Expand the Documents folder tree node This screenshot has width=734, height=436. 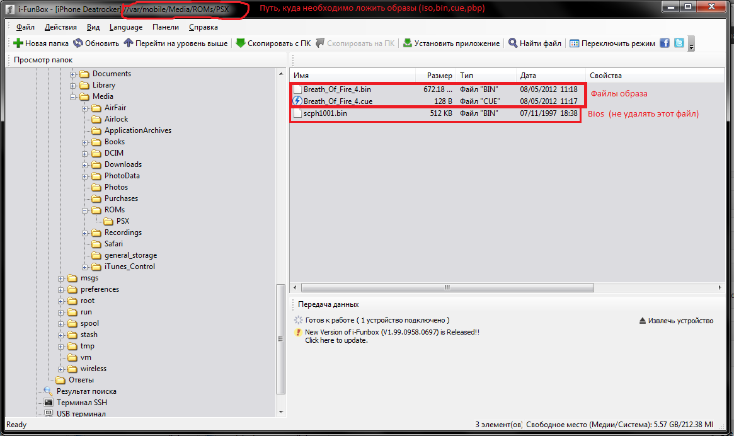pos(73,74)
